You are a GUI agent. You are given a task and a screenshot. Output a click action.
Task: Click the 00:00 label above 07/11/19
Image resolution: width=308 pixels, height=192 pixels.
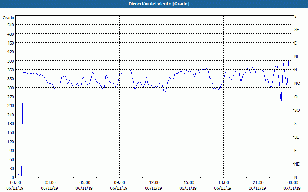coord(293,183)
